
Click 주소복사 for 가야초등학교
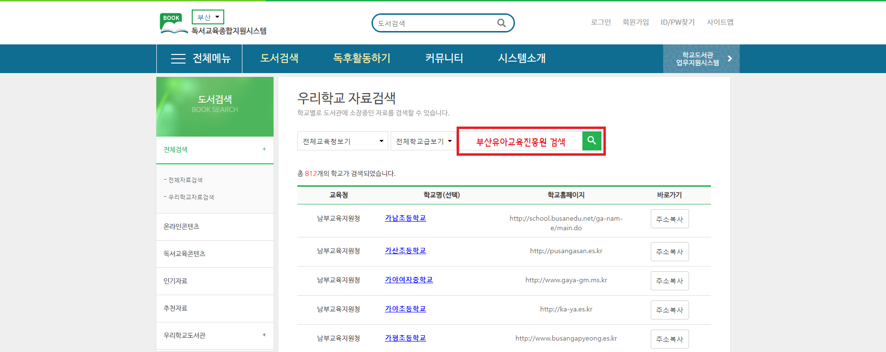669,310
